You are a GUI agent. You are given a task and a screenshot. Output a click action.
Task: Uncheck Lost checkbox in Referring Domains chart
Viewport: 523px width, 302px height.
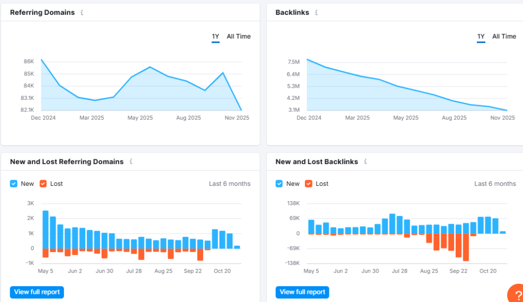43,184
